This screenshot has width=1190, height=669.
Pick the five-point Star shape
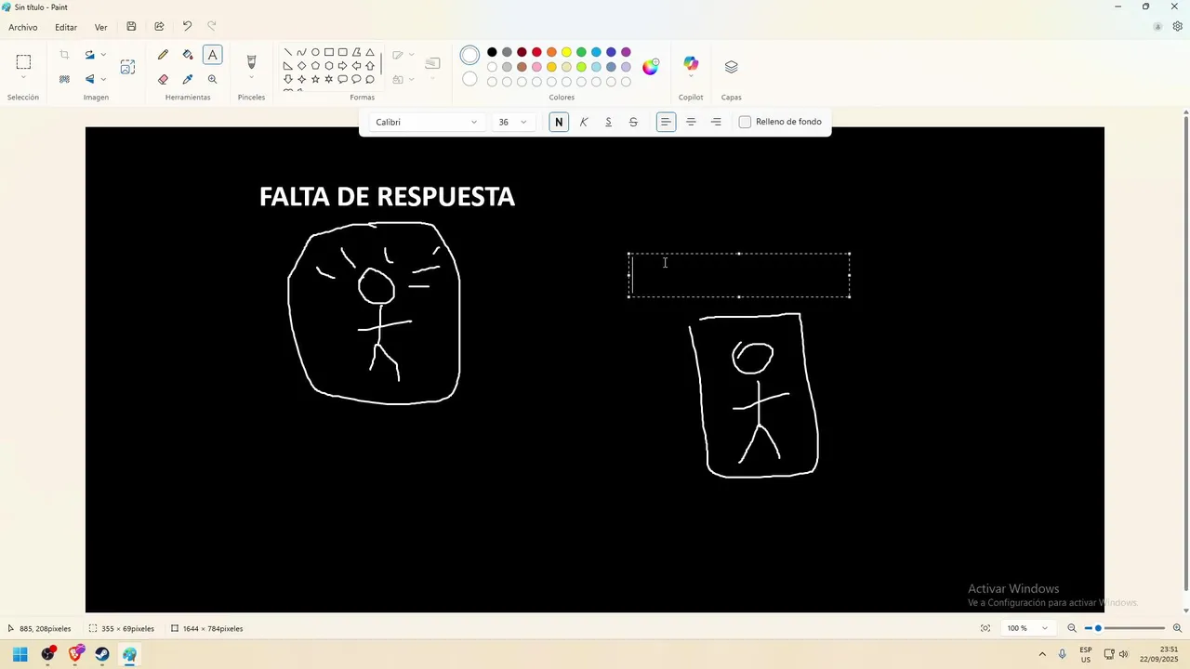coord(315,79)
